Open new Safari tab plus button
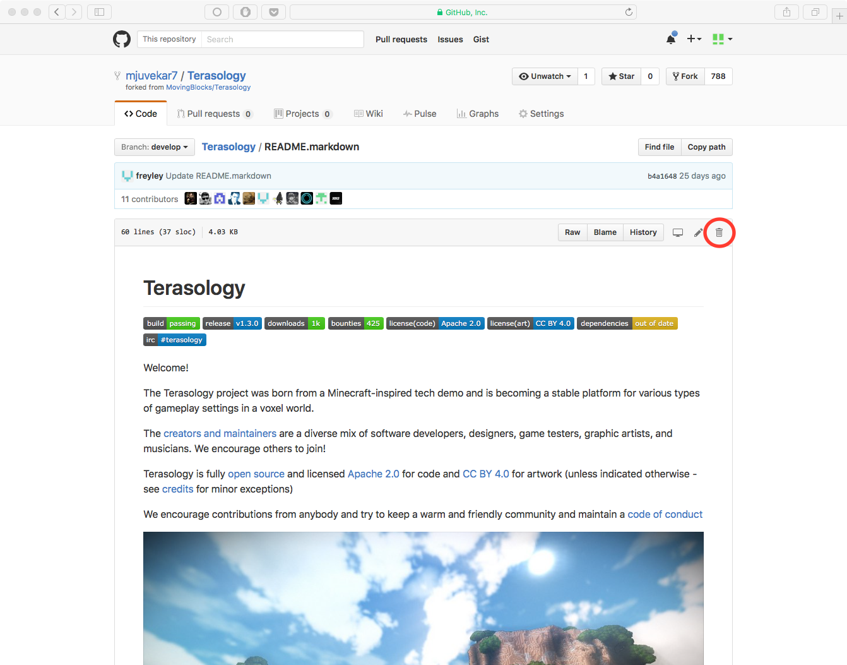Screen dimensions: 847x665 (x=839, y=16)
